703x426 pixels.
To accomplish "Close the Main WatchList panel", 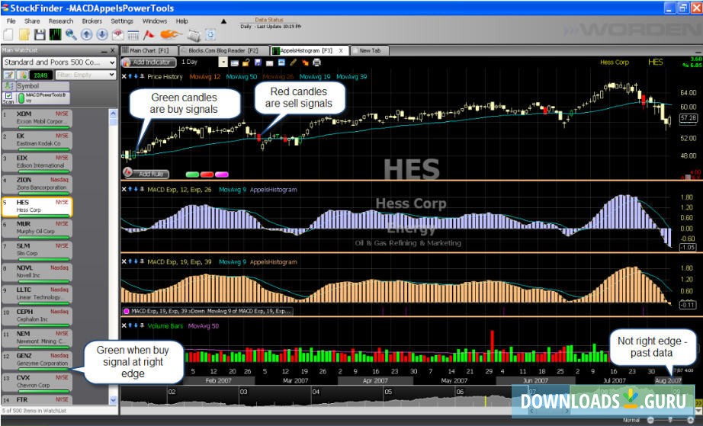I will pyautogui.click(x=113, y=50).
